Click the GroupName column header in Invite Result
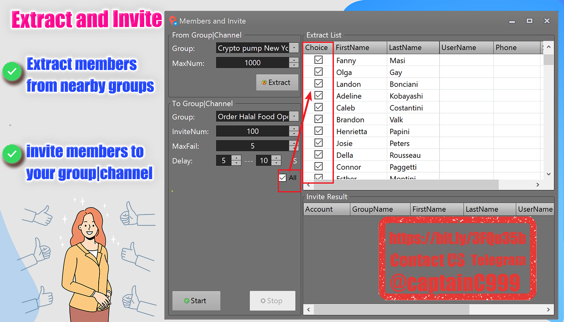Image resolution: width=564 pixels, height=322 pixels. pyautogui.click(x=380, y=209)
